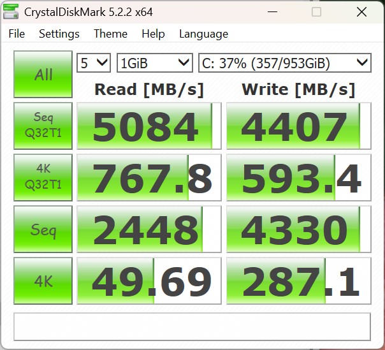This screenshot has width=385, height=350.
Task: Click the Seq Q32T1 read result 5084
Action: [149, 126]
